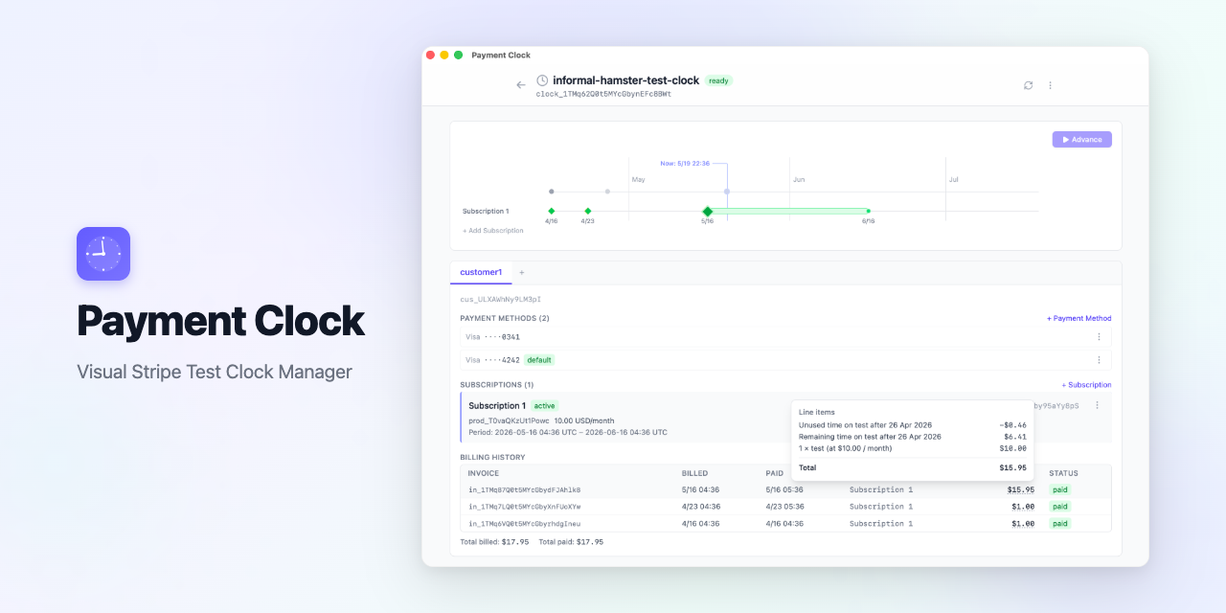Click the Advance button

[1081, 140]
